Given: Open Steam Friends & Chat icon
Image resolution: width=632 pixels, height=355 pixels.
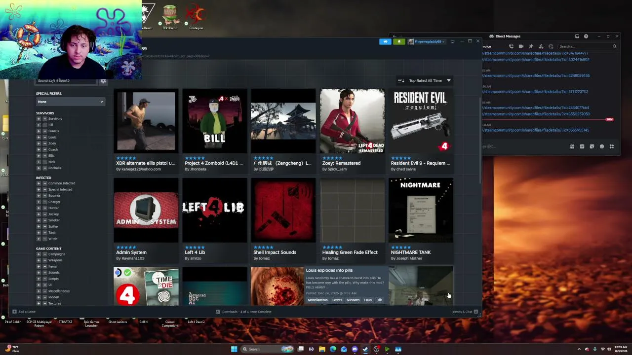Looking at the screenshot, I should click(x=476, y=312).
